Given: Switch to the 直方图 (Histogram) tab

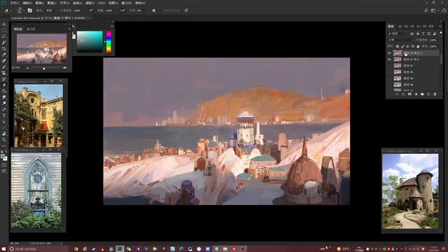Looking at the screenshot, I should (x=31, y=29).
